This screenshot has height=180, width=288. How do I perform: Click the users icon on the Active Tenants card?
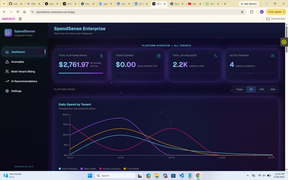273,56
